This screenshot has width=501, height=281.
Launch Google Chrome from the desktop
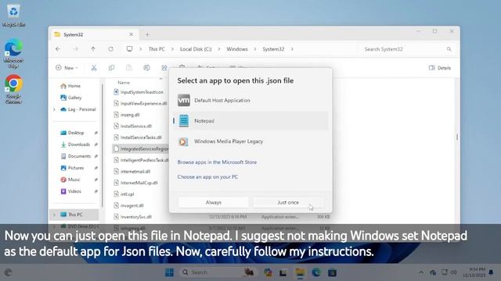(13, 89)
